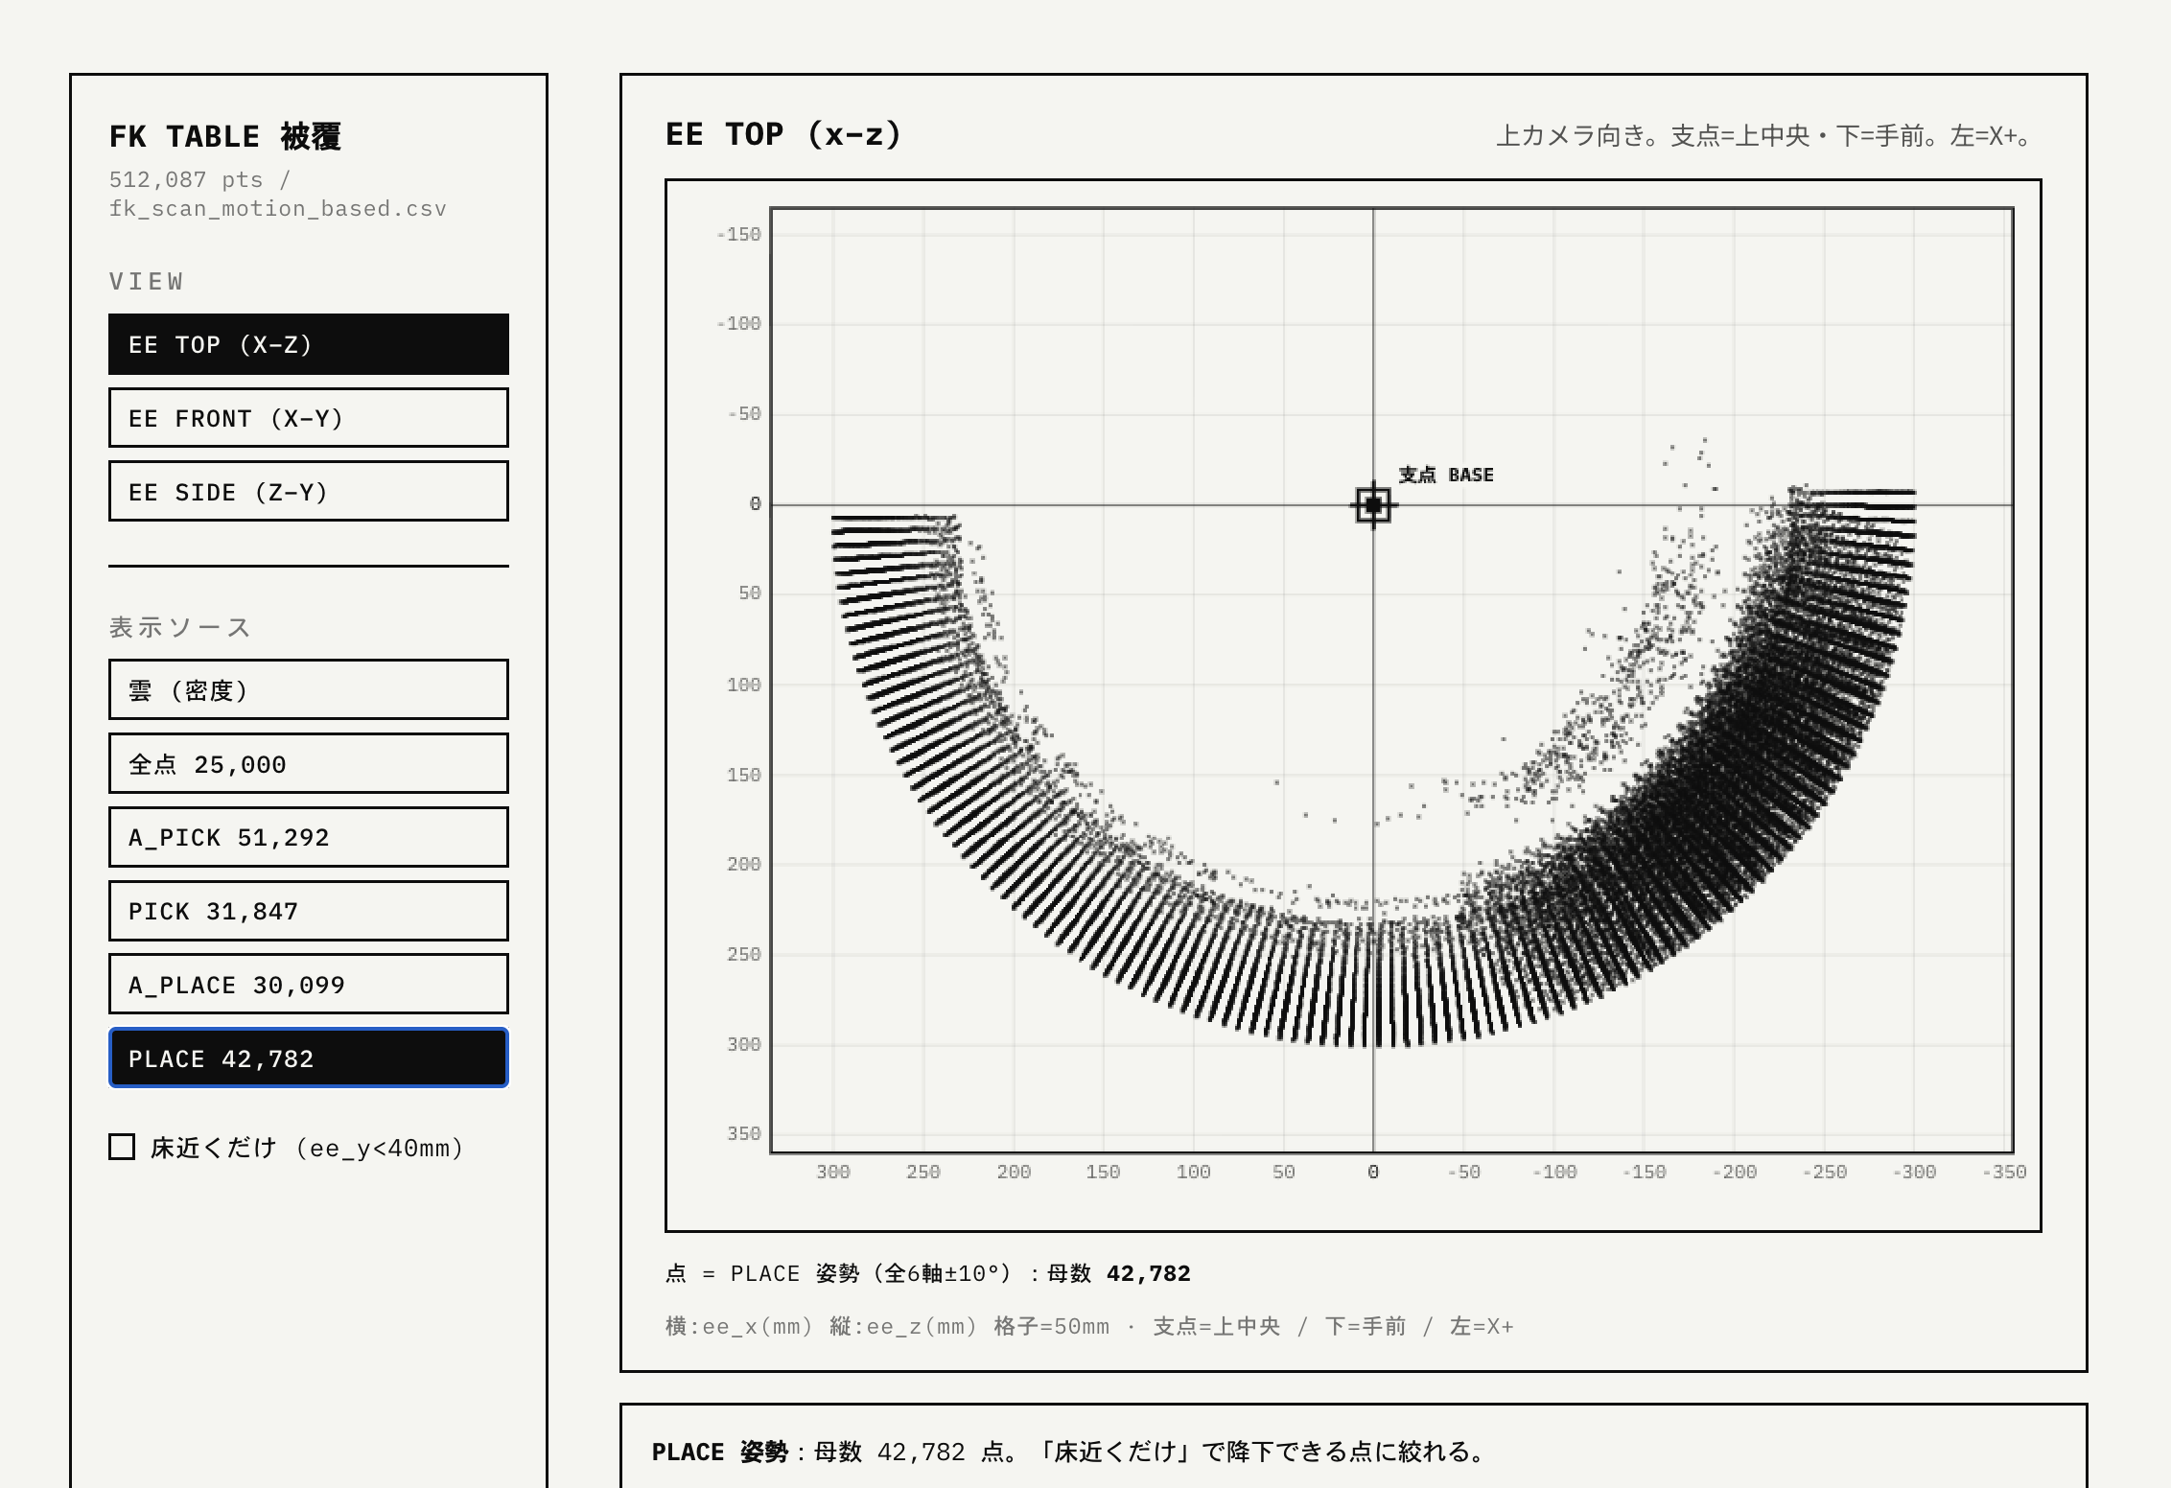Click the 母数 42,782 count text

click(1118, 1273)
